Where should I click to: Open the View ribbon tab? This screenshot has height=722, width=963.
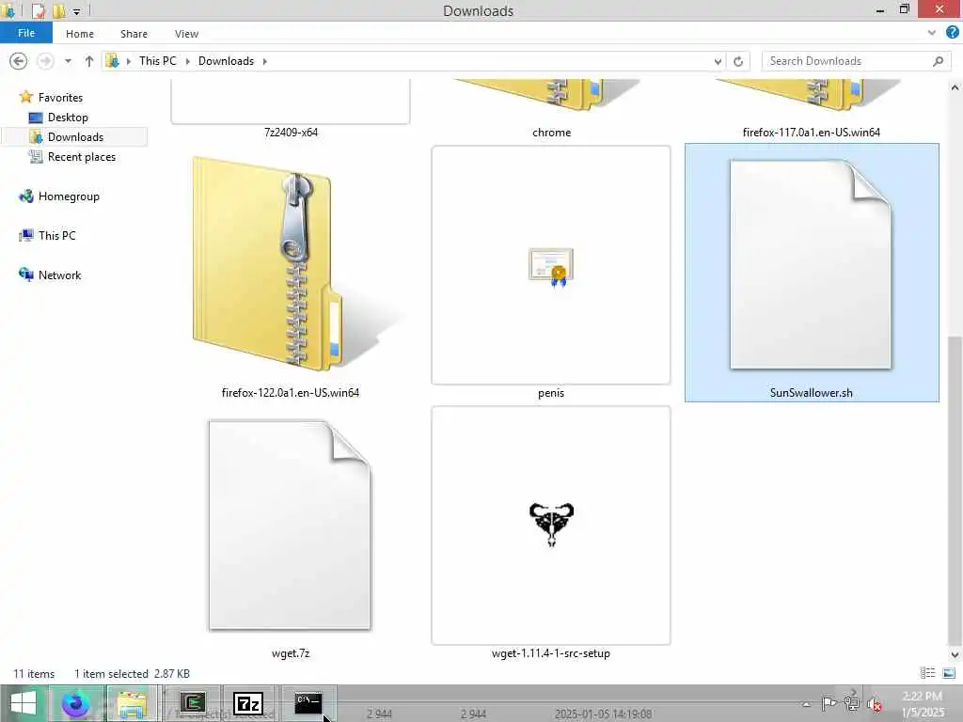[x=186, y=34]
